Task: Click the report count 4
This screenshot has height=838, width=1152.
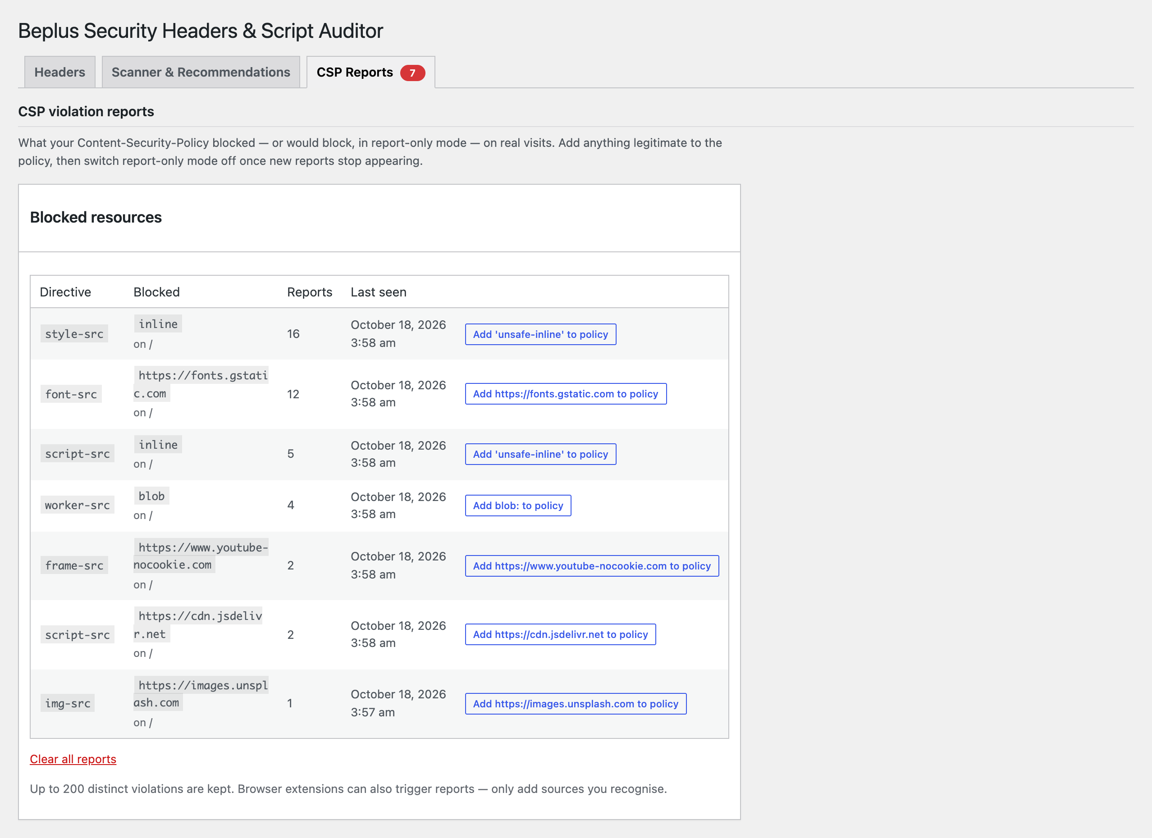Action: [291, 505]
